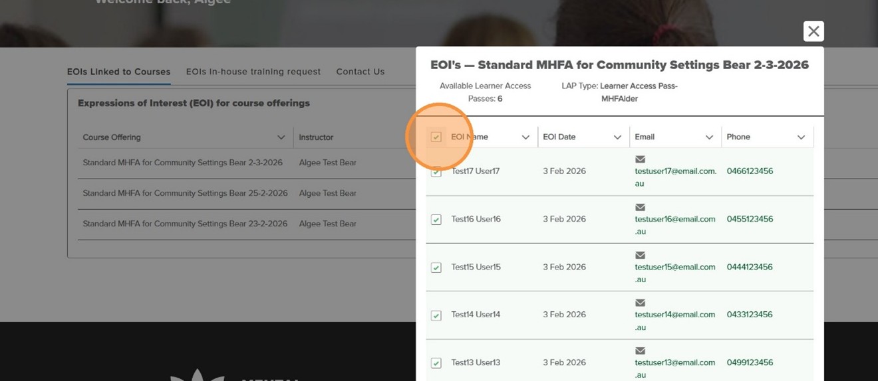This screenshot has width=878, height=381.
Task: Close the EOI's popup with X
Action: coord(813,31)
